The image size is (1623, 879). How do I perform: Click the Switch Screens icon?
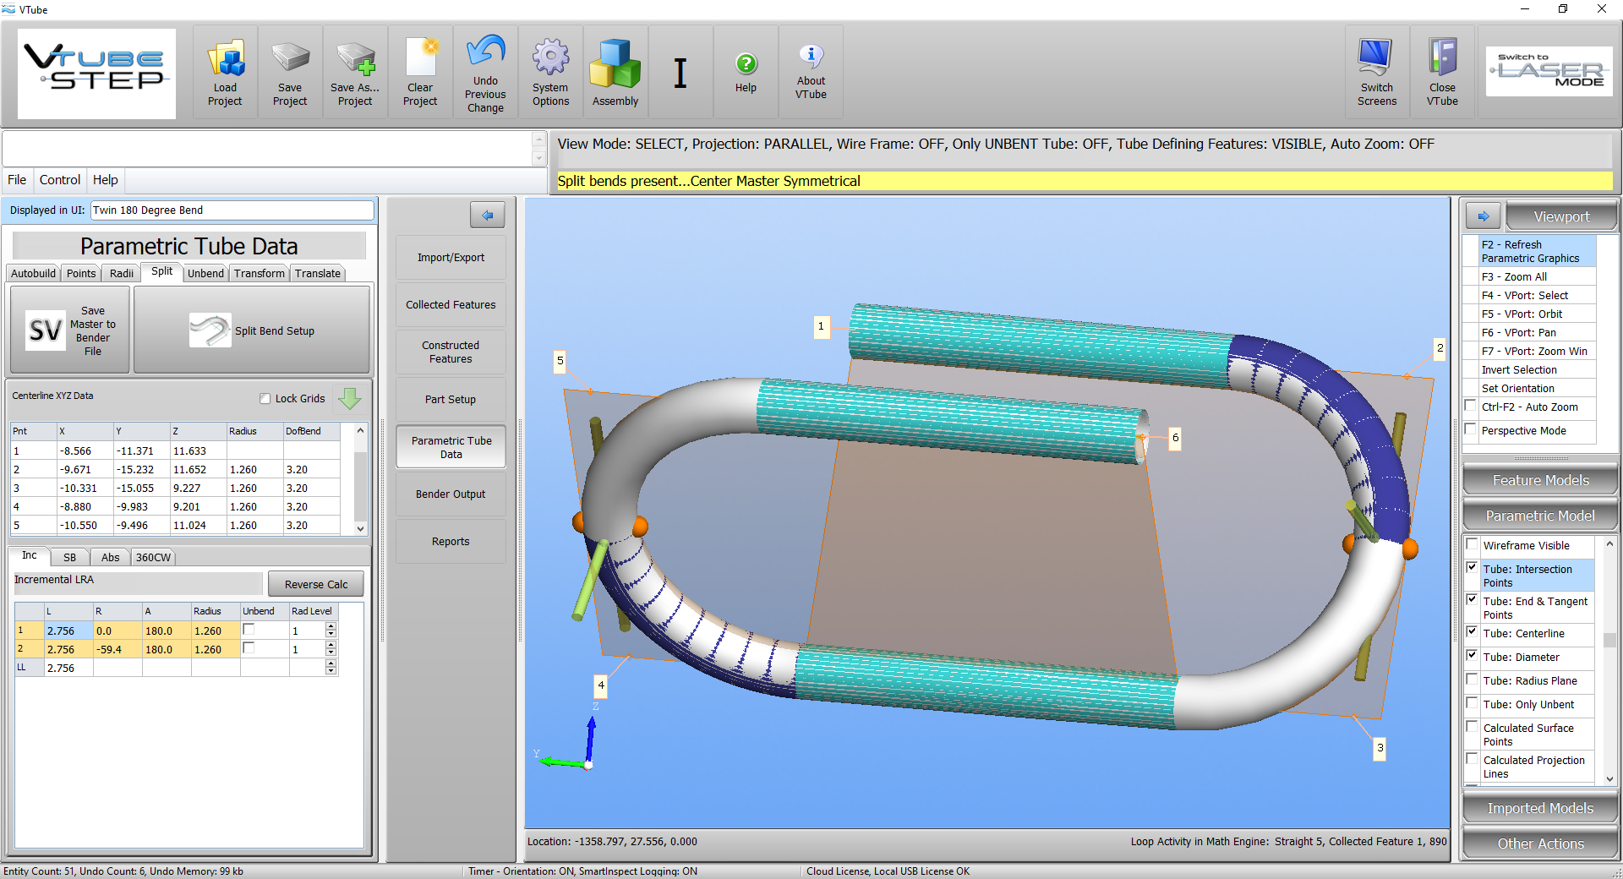tap(1376, 59)
